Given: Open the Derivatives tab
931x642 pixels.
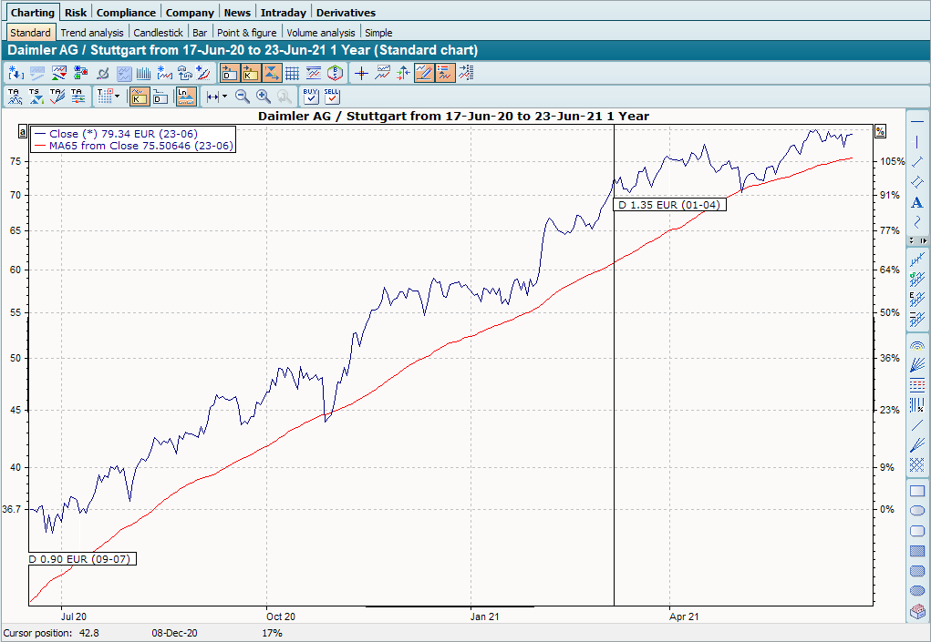Looking at the screenshot, I should [x=346, y=13].
